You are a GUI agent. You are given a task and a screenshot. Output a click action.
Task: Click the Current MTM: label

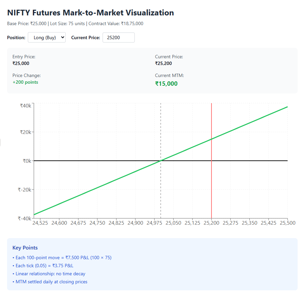(169, 75)
